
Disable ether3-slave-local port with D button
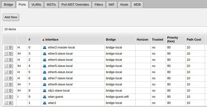pos(10,54)
